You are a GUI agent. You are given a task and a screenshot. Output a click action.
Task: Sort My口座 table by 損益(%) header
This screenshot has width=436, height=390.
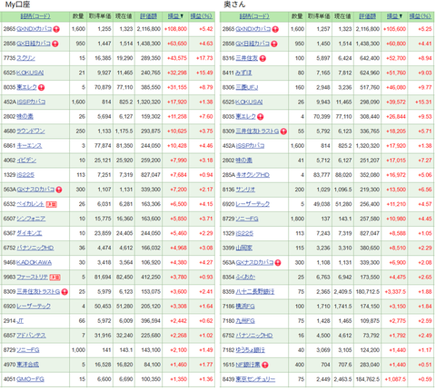point(202,16)
